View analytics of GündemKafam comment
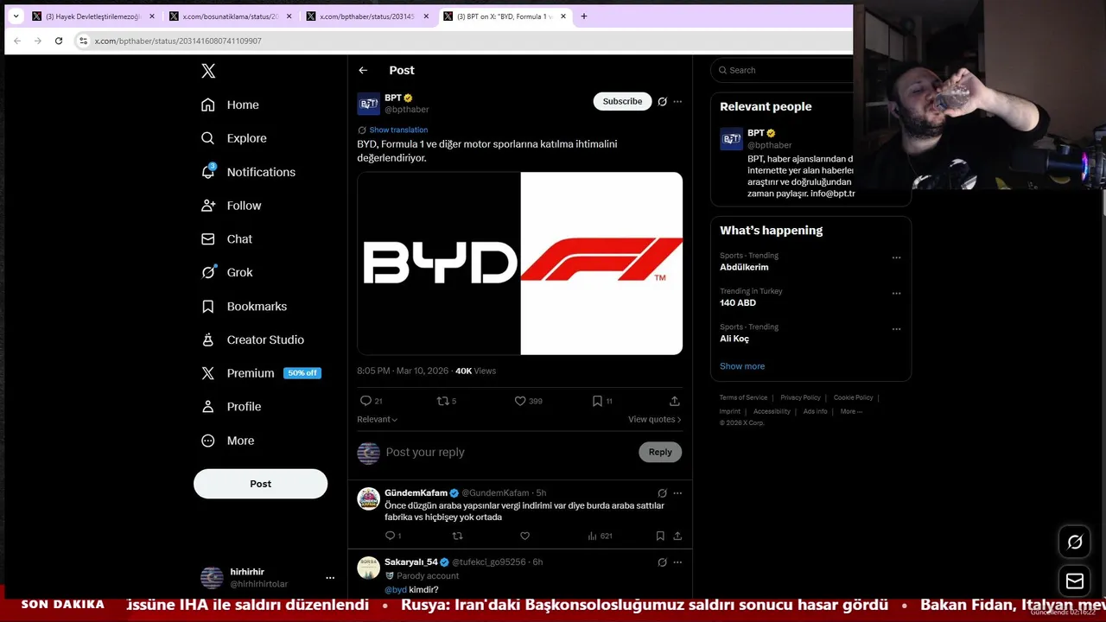Image resolution: width=1106 pixels, height=622 pixels. pos(600,536)
